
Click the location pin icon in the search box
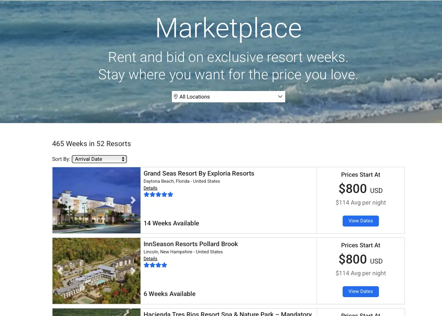(176, 97)
